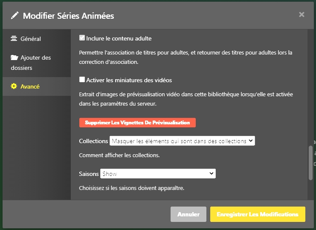The width and height of the screenshot is (316, 230).
Task: Enable the Activer les miniatures des vidéos checkbox
Action: click(82, 80)
